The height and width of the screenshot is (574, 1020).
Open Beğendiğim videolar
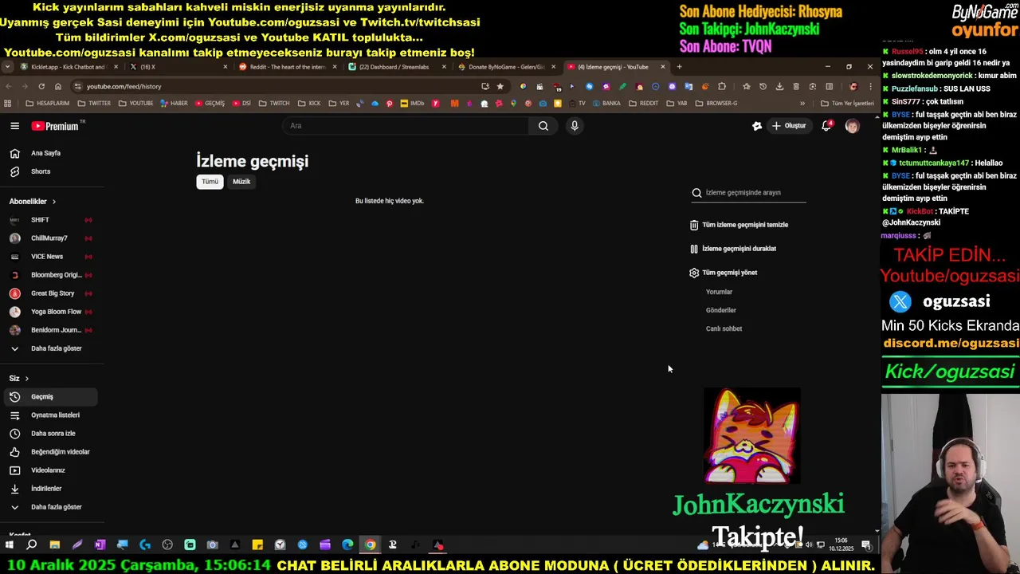[51, 452]
